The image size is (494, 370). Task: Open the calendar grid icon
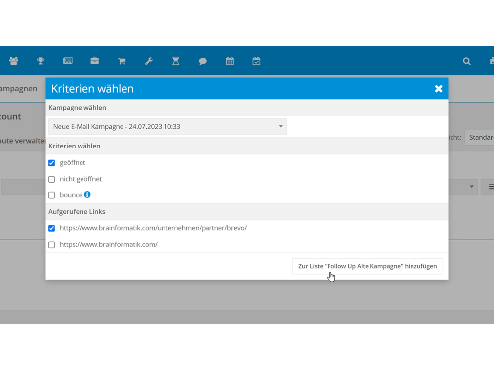(x=230, y=61)
